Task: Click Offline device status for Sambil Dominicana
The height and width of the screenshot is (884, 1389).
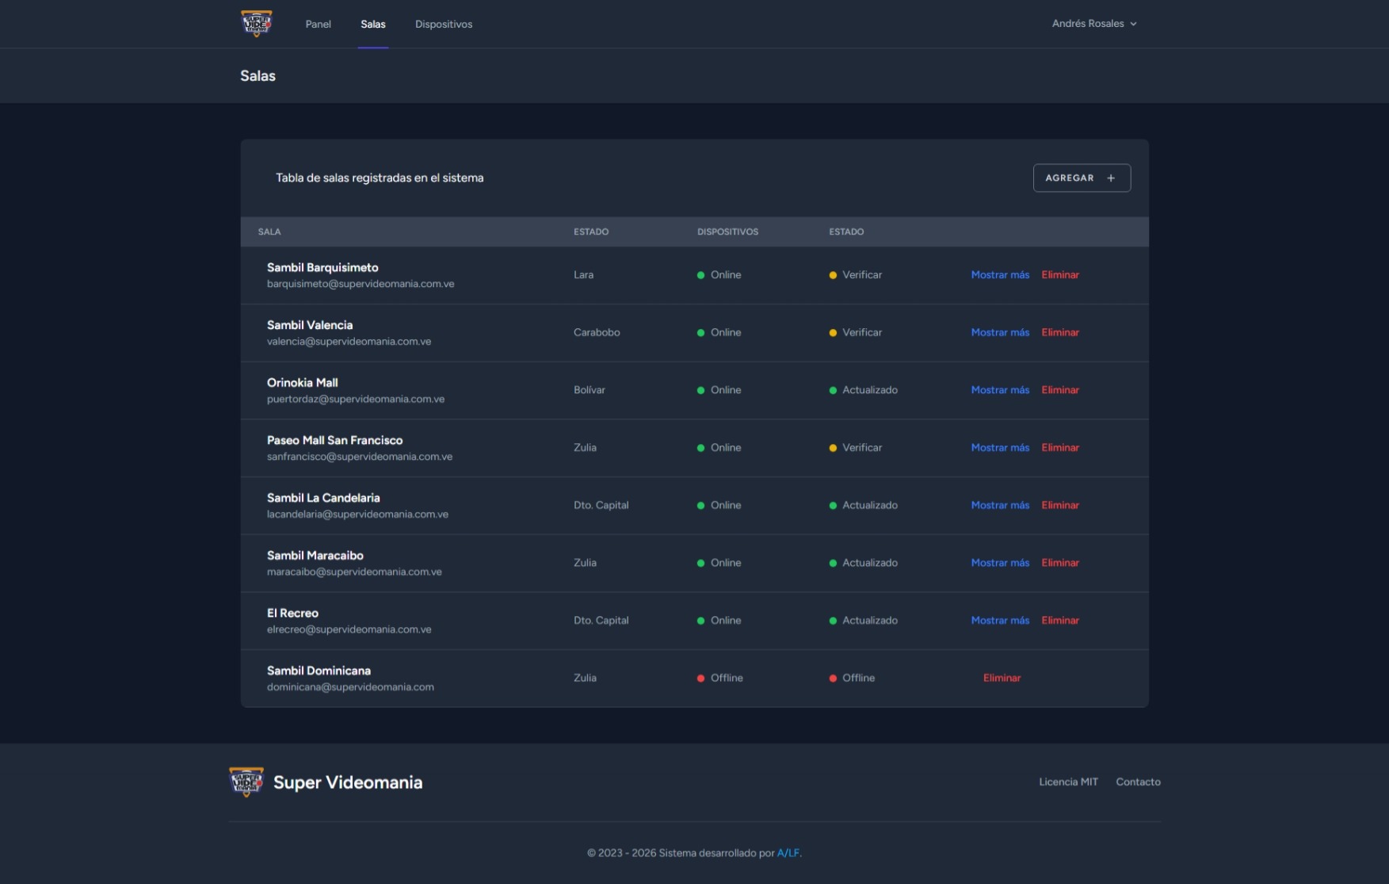Action: [x=719, y=678]
